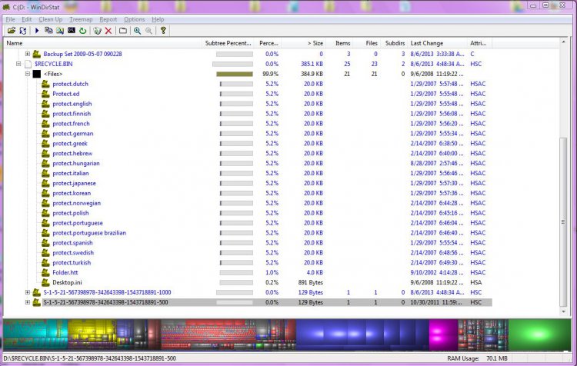Image resolution: width=577 pixels, height=366 pixels.
Task: Click the Delete to Recycle Bin icon
Action: coord(97,31)
